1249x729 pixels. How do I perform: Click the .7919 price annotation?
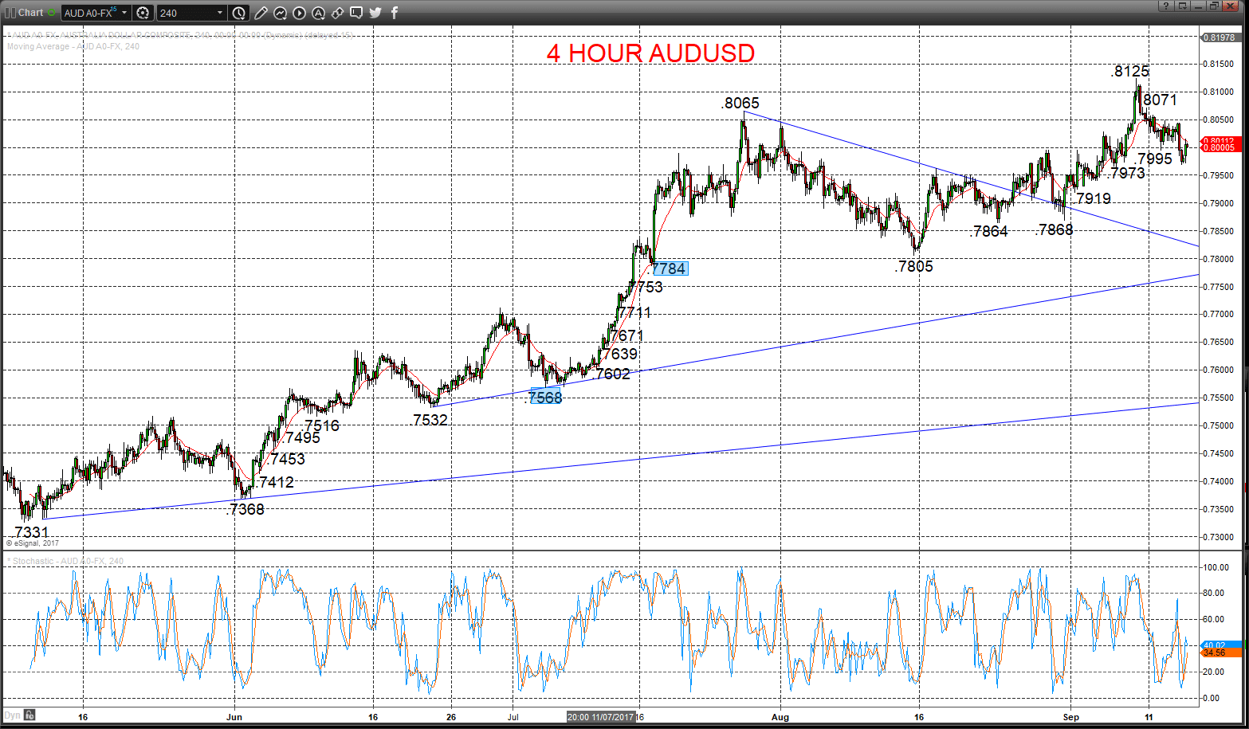point(1091,198)
